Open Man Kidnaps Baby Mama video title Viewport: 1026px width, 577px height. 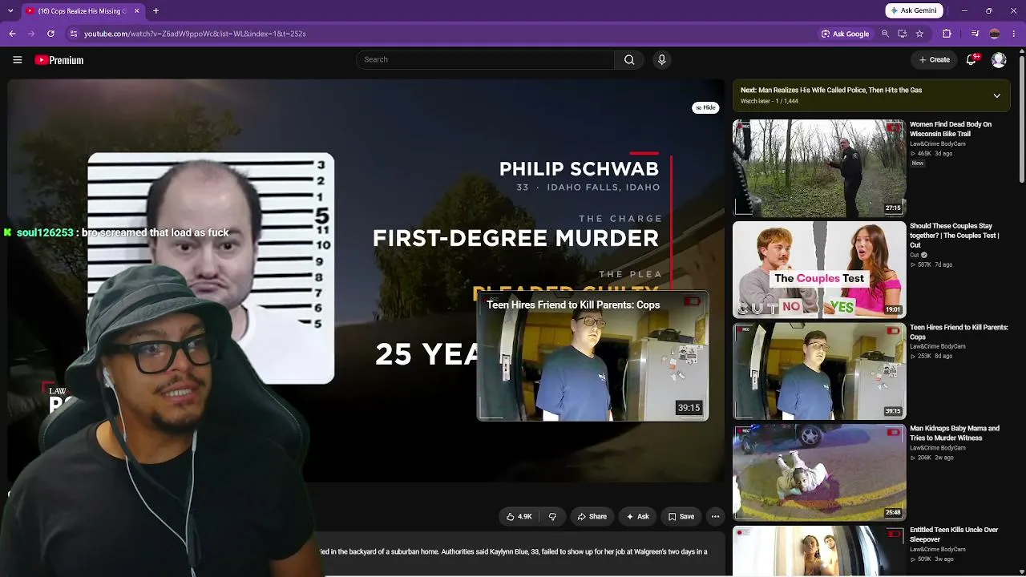[955, 434]
